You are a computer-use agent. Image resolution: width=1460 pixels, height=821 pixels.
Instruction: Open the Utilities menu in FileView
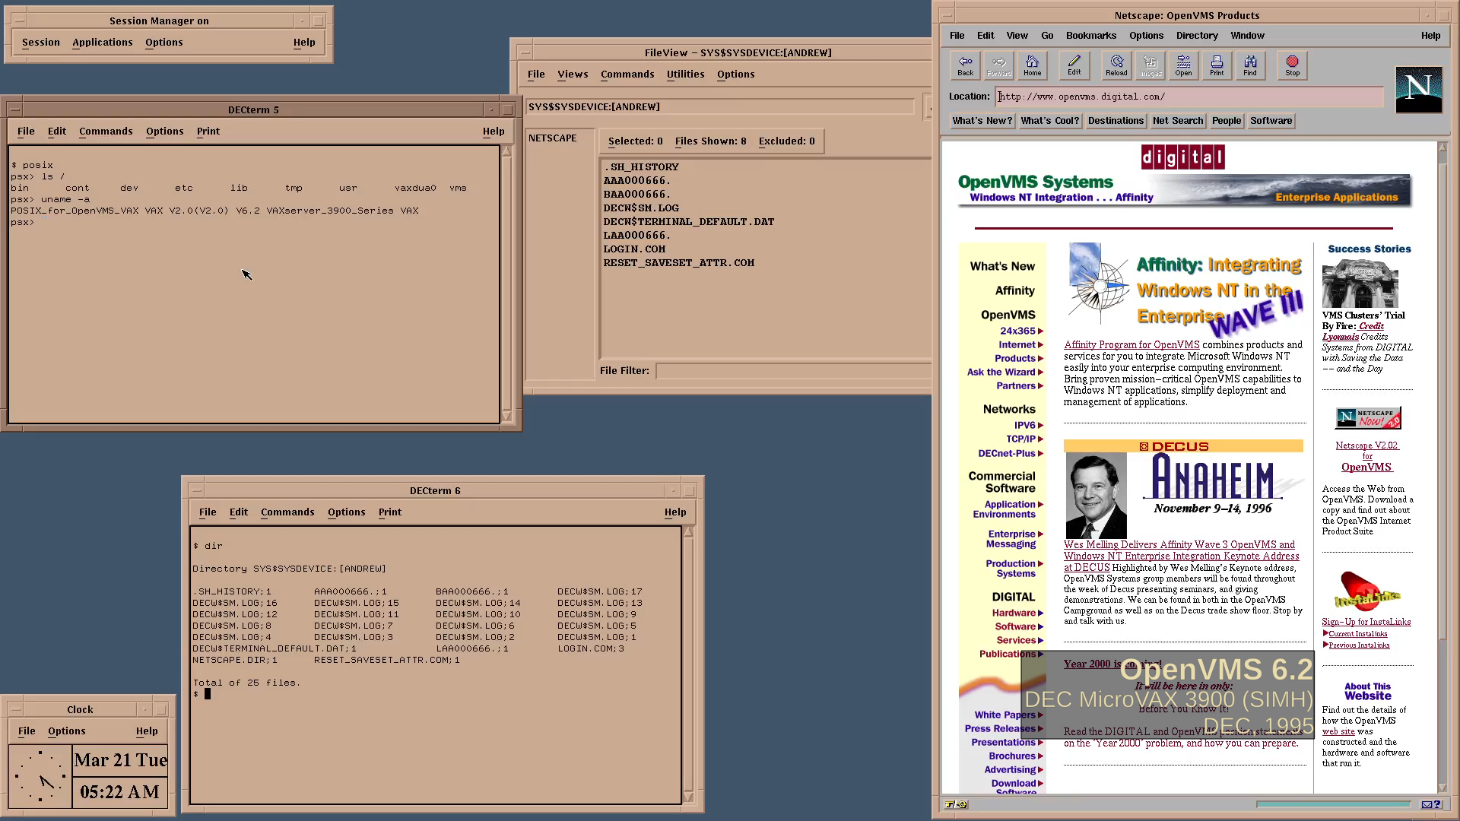click(x=685, y=74)
